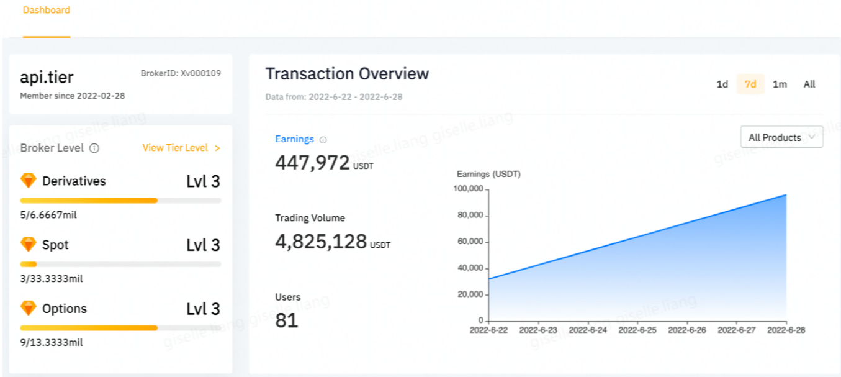Open the Dashboard tab
This screenshot has height=377, width=841.
[x=47, y=11]
